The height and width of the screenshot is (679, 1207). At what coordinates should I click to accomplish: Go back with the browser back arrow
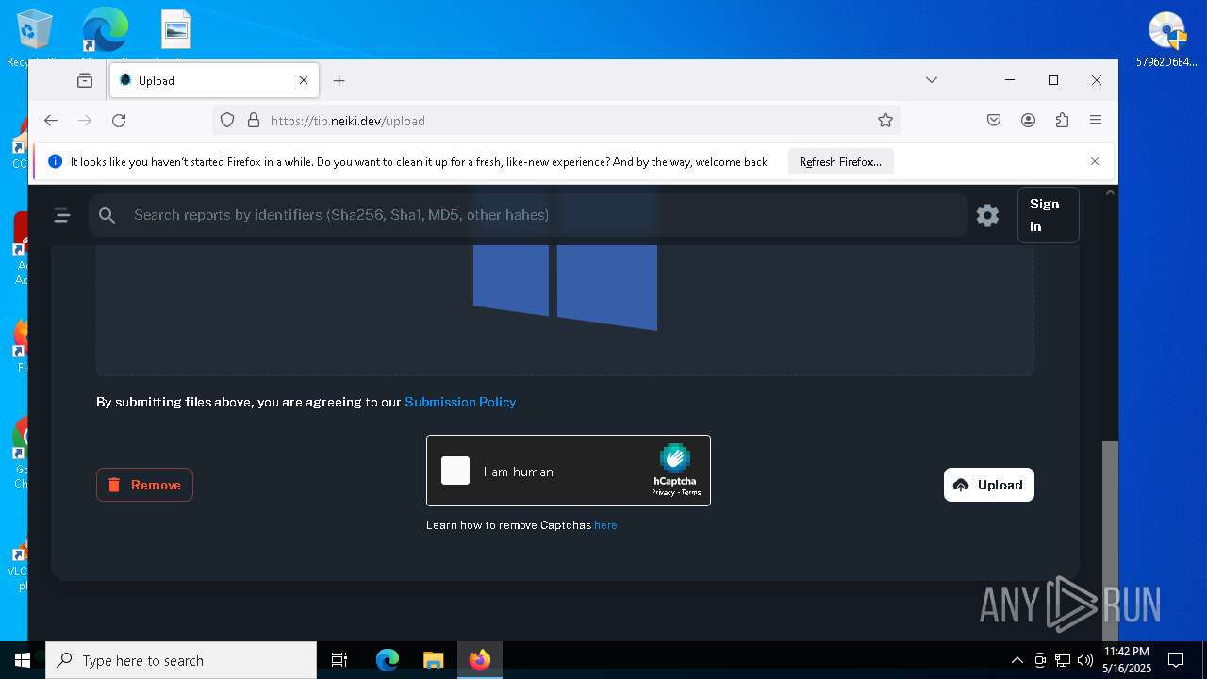coord(51,121)
